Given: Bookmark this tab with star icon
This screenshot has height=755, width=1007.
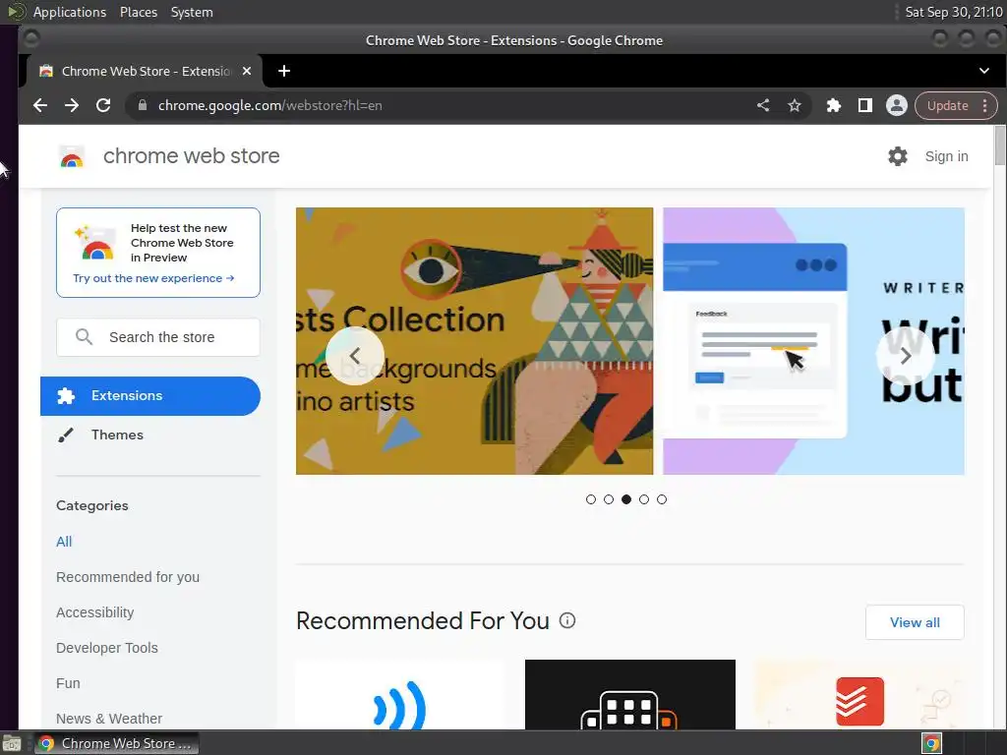Looking at the screenshot, I should point(795,105).
